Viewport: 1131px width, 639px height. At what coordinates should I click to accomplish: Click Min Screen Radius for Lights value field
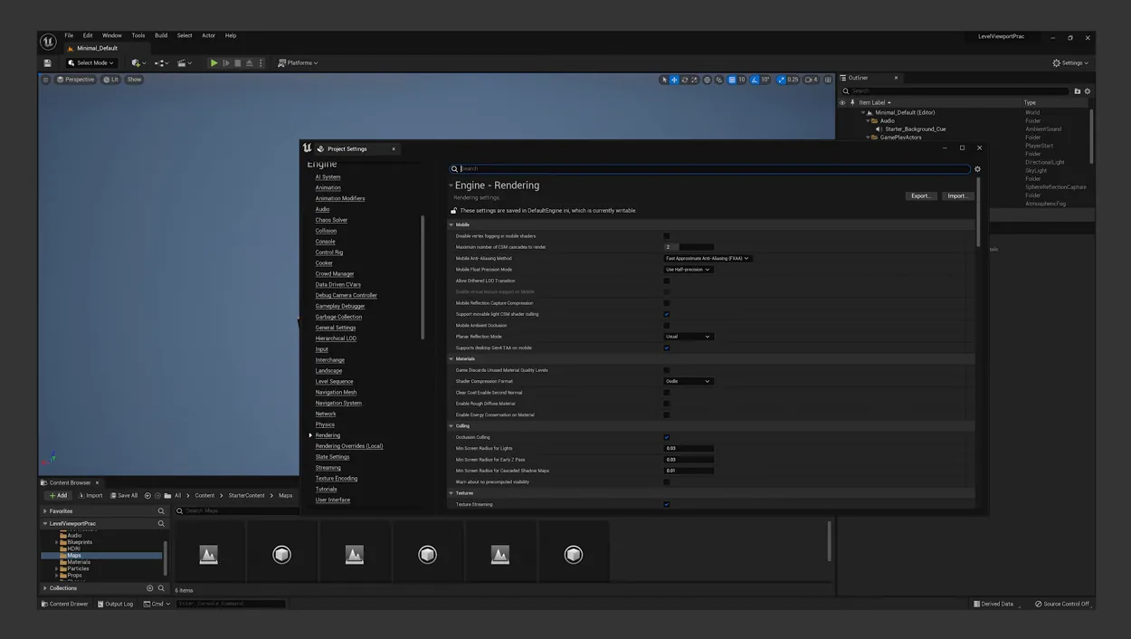coord(689,448)
